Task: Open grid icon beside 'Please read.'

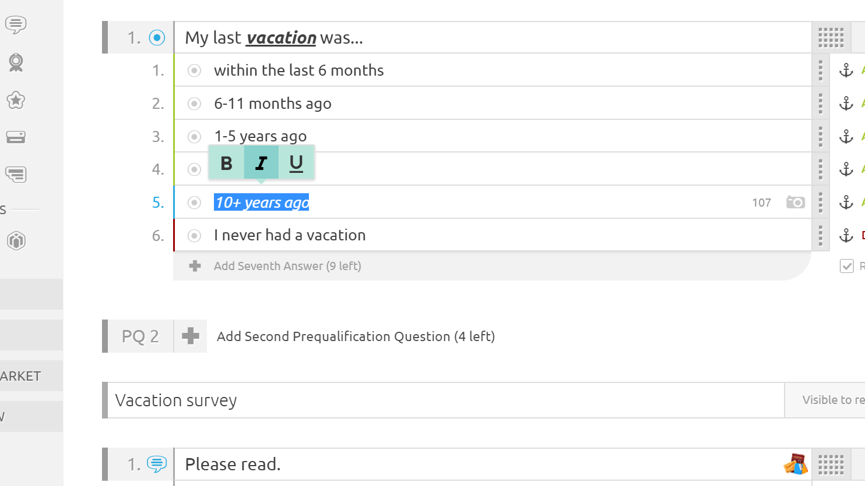Action: (831, 464)
